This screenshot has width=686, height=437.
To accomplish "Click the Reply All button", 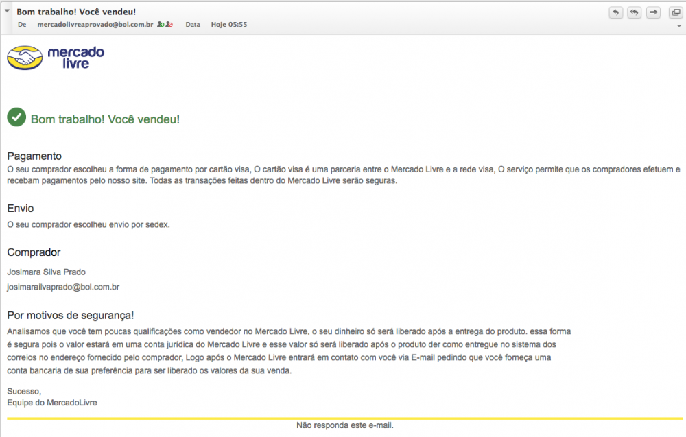I will tap(634, 12).
